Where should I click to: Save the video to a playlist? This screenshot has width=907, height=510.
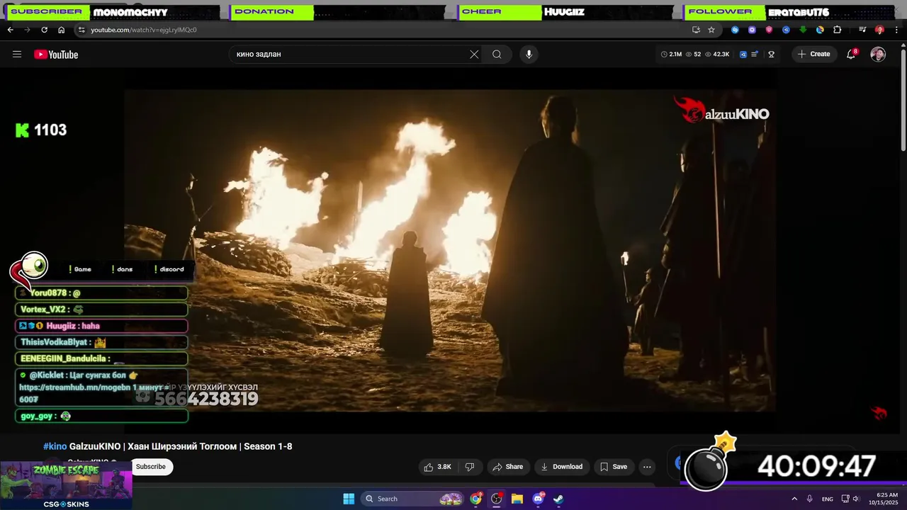pos(614,467)
